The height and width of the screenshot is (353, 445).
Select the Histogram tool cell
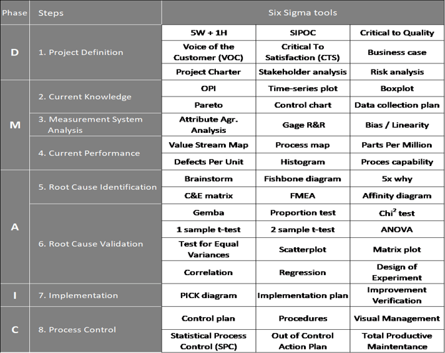303,161
